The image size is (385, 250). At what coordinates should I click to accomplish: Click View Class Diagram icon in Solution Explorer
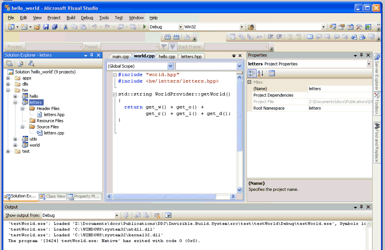[x=31, y=63]
